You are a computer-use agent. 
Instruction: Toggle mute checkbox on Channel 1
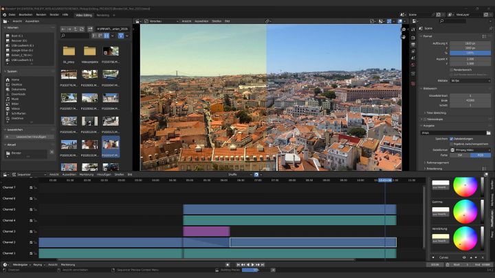pos(31,253)
